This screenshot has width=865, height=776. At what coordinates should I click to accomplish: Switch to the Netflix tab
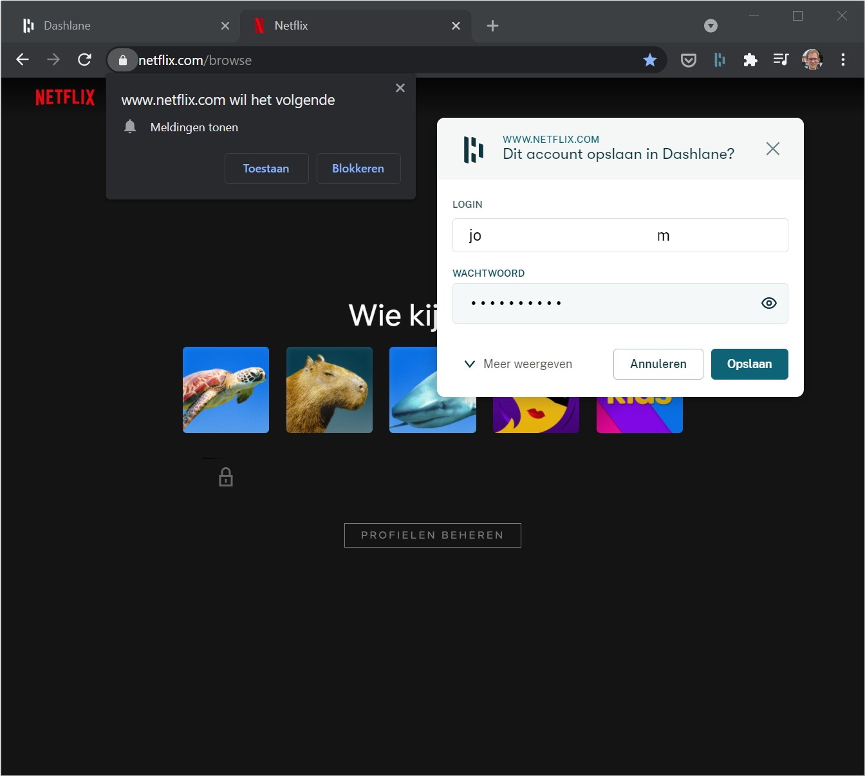click(355, 26)
